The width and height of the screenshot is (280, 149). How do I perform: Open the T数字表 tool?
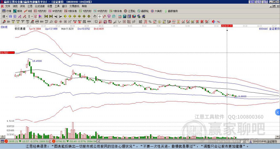[116, 11]
